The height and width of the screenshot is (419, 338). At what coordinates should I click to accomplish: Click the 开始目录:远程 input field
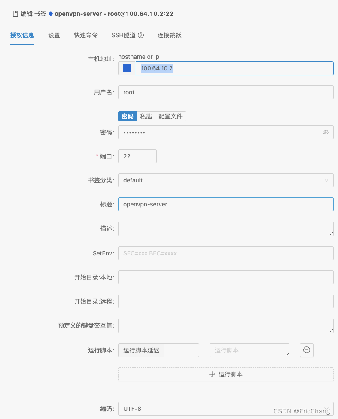225,301
